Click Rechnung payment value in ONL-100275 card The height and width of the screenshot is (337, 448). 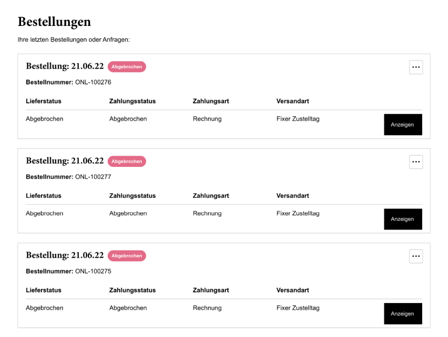[x=207, y=308]
